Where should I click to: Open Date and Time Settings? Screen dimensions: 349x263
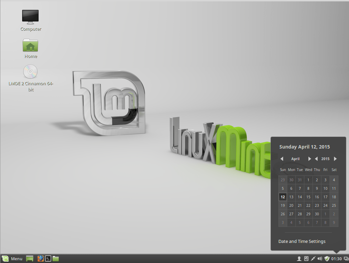(302, 242)
